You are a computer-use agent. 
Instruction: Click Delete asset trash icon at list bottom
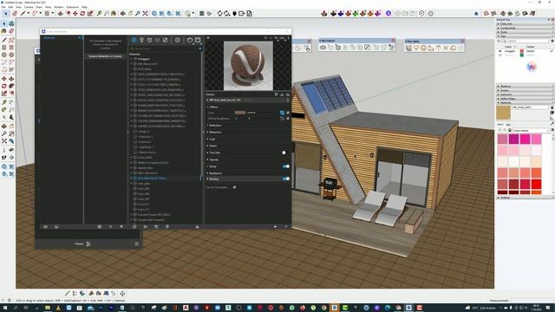tap(167, 227)
